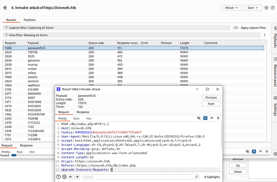Switch to bottom Response tab in main window
This screenshot has width=277, height=182.
pyautogui.click(x=26, y=146)
